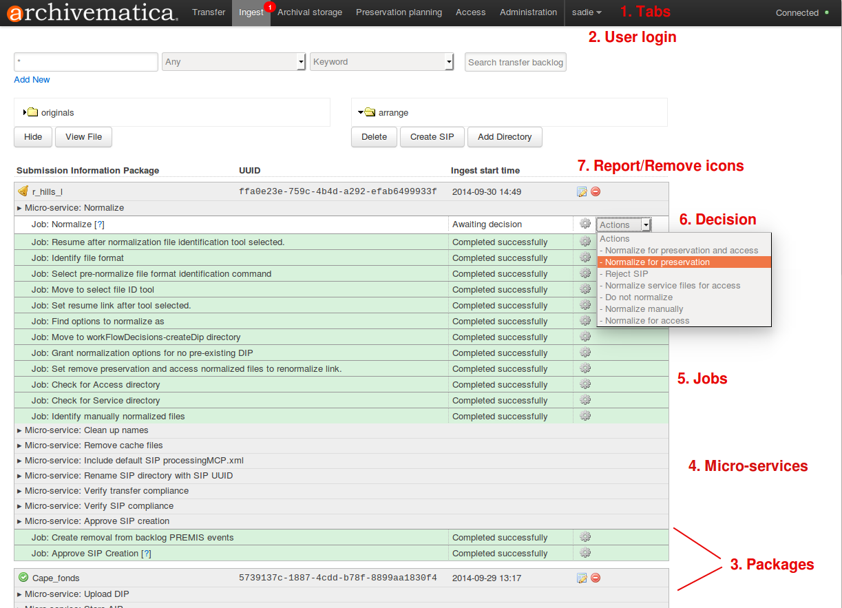Open the Any field dropdown
Image resolution: width=842 pixels, height=608 pixels.
[x=301, y=62]
